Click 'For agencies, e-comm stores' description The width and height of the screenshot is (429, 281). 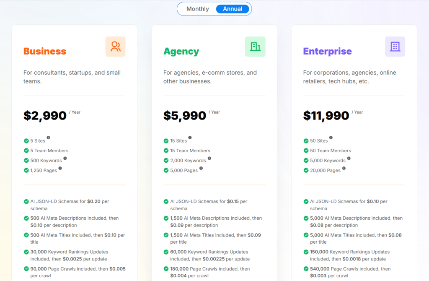(x=210, y=77)
